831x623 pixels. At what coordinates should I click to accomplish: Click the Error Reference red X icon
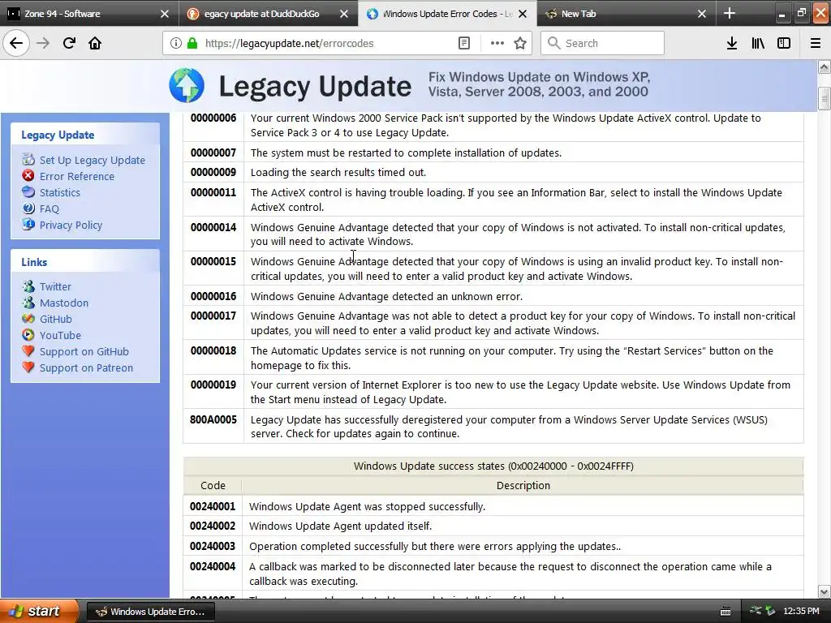(28, 175)
